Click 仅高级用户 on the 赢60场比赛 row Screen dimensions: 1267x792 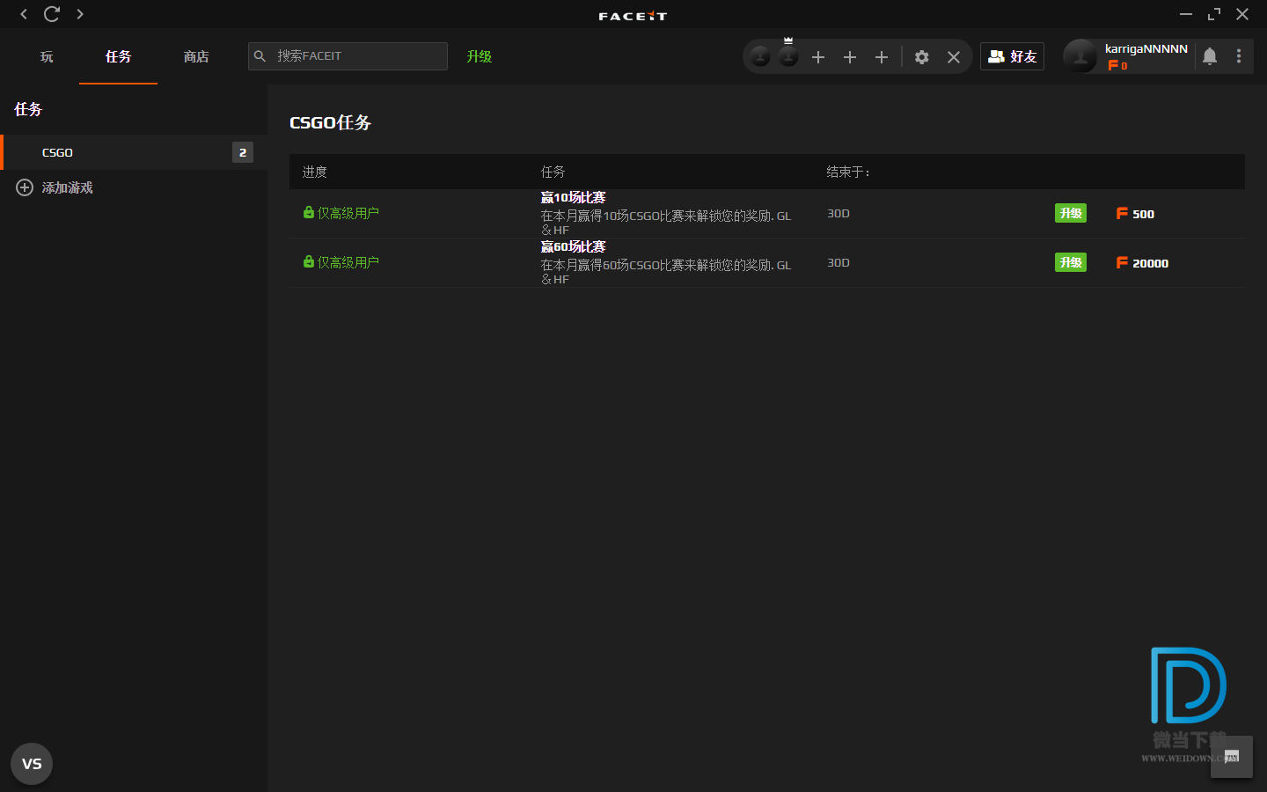tap(348, 262)
